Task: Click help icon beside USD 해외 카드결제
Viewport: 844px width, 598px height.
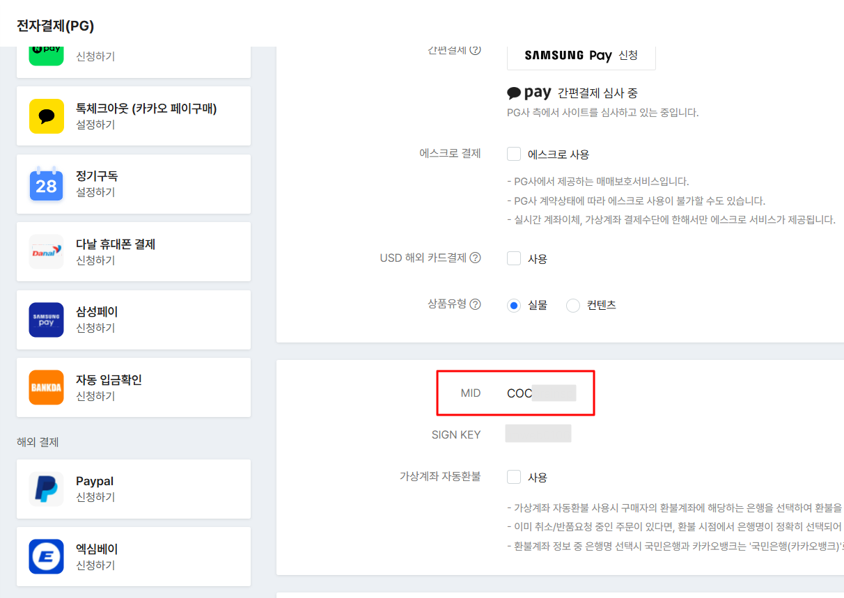Action: click(475, 258)
